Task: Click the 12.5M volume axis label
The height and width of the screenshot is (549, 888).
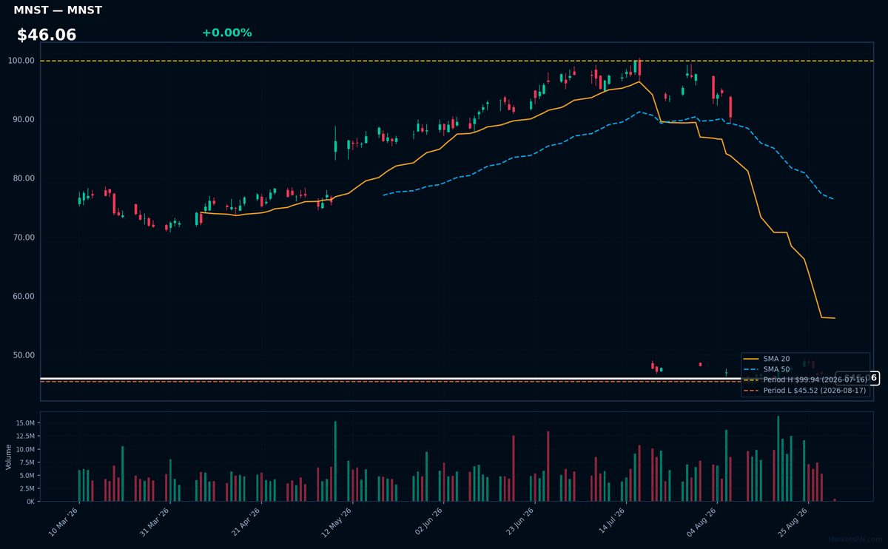Action: click(x=25, y=437)
